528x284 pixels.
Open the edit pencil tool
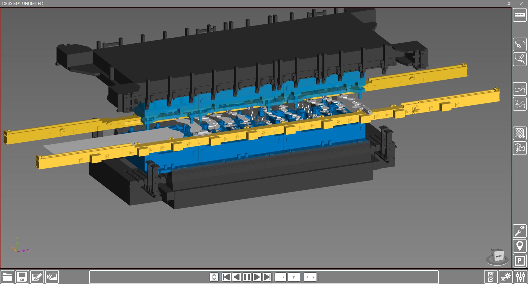(37, 277)
